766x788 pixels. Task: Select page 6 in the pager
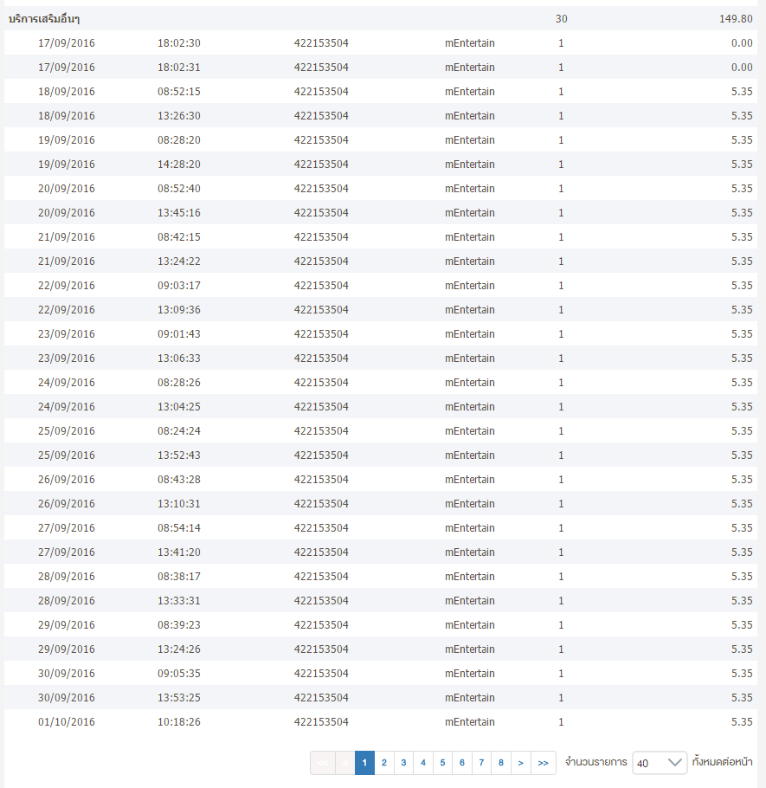[x=462, y=763]
